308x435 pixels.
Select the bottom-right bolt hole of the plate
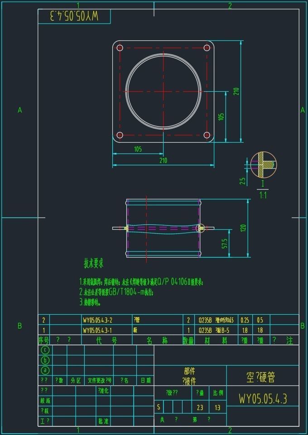tap(207, 135)
